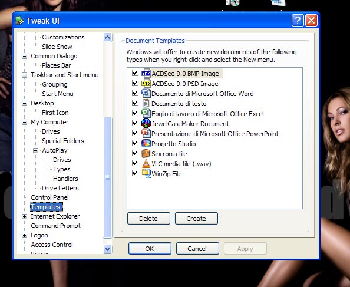Click the WinZip File icon

[146, 173]
